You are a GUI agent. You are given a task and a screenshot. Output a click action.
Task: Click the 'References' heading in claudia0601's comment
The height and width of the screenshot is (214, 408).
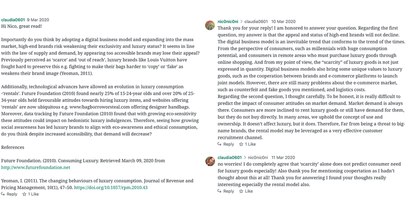click(13, 147)
